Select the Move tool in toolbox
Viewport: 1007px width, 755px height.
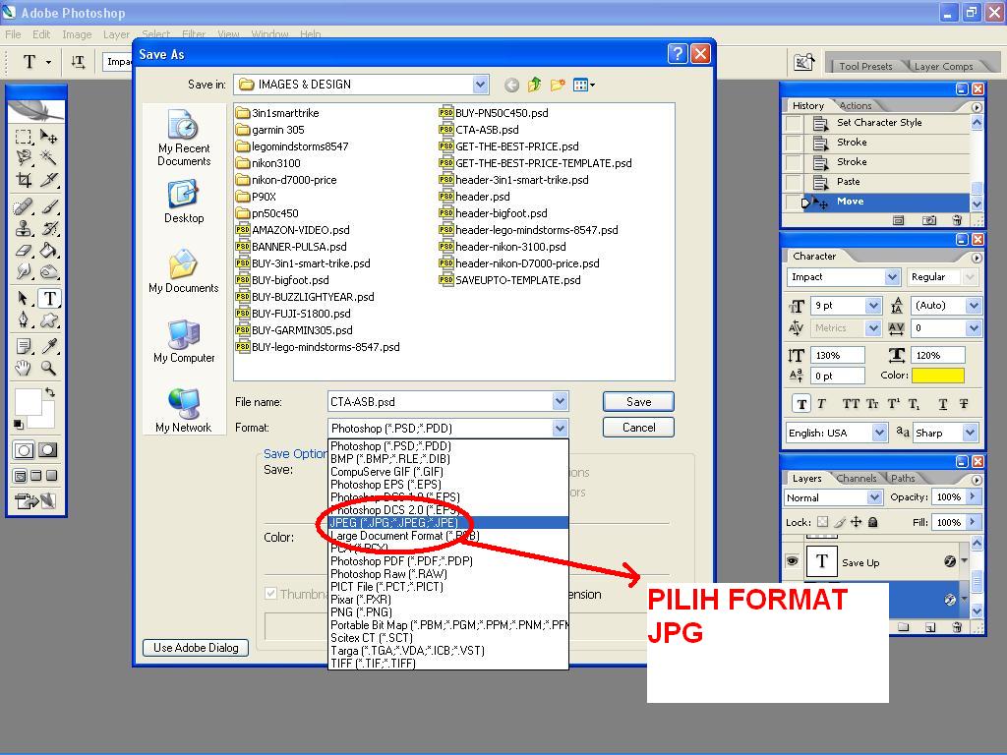49,136
